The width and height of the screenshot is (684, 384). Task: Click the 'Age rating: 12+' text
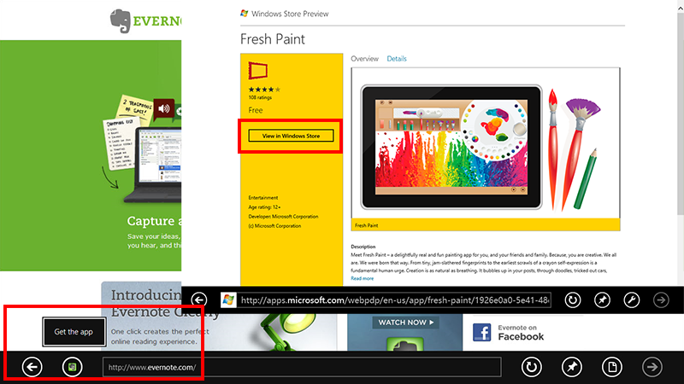click(x=264, y=207)
